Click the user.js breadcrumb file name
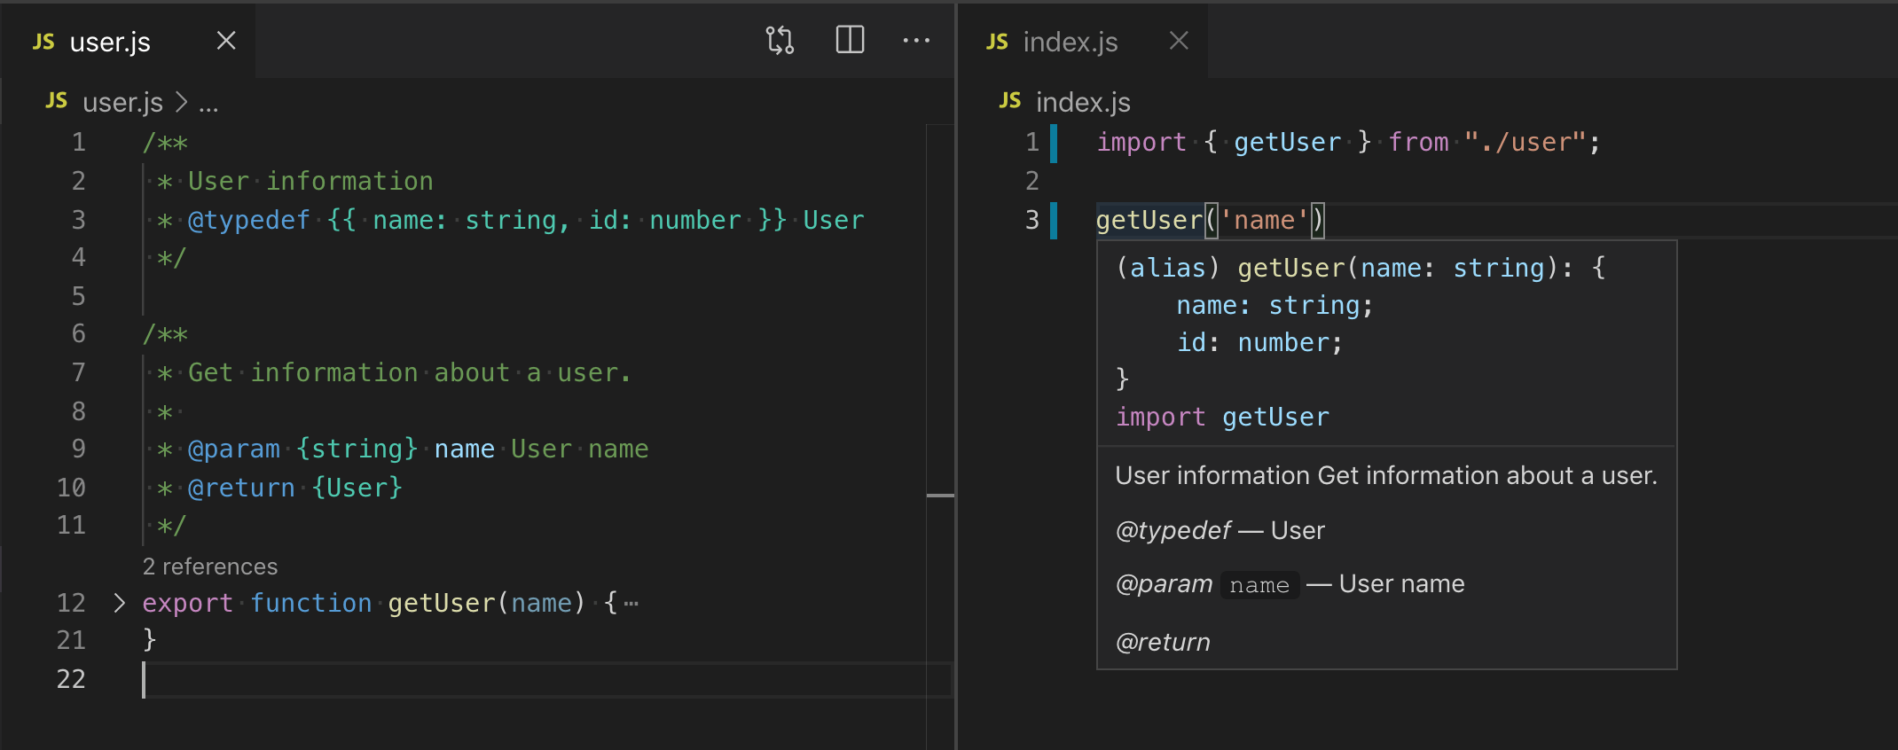The width and height of the screenshot is (1898, 750). point(122,103)
